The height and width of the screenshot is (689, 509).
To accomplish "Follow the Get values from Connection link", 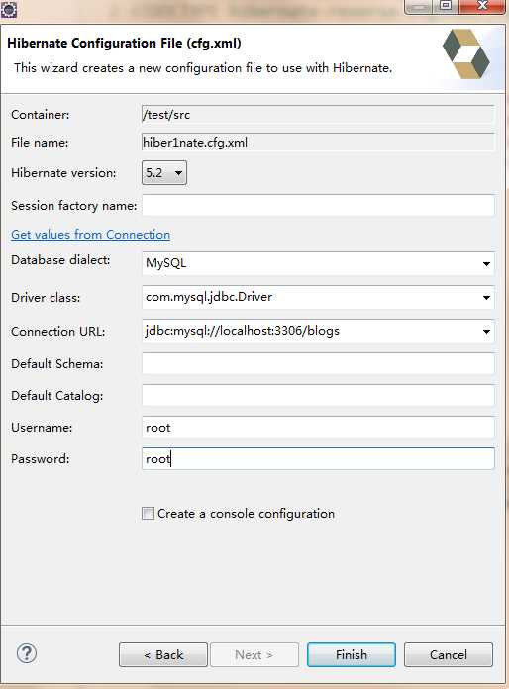I will 90,235.
